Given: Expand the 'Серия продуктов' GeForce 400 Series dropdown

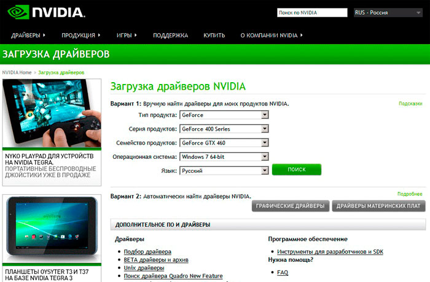Looking at the screenshot, I should click(x=224, y=129).
